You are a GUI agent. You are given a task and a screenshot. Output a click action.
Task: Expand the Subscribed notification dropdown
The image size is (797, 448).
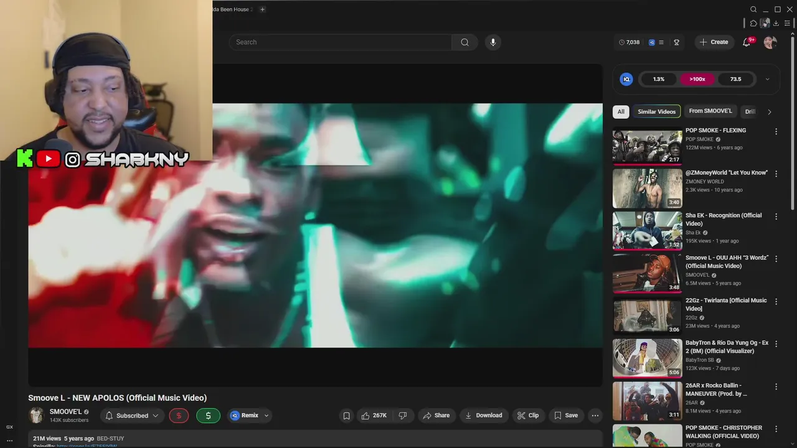(155, 416)
